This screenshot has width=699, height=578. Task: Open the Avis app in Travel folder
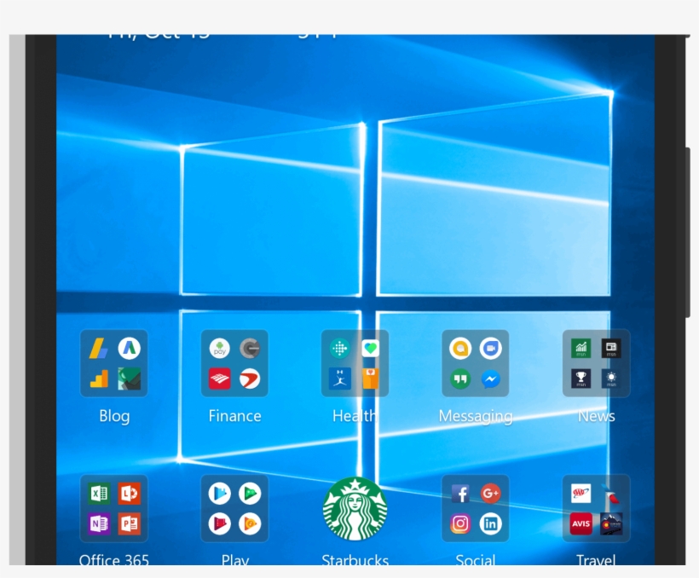(x=581, y=523)
